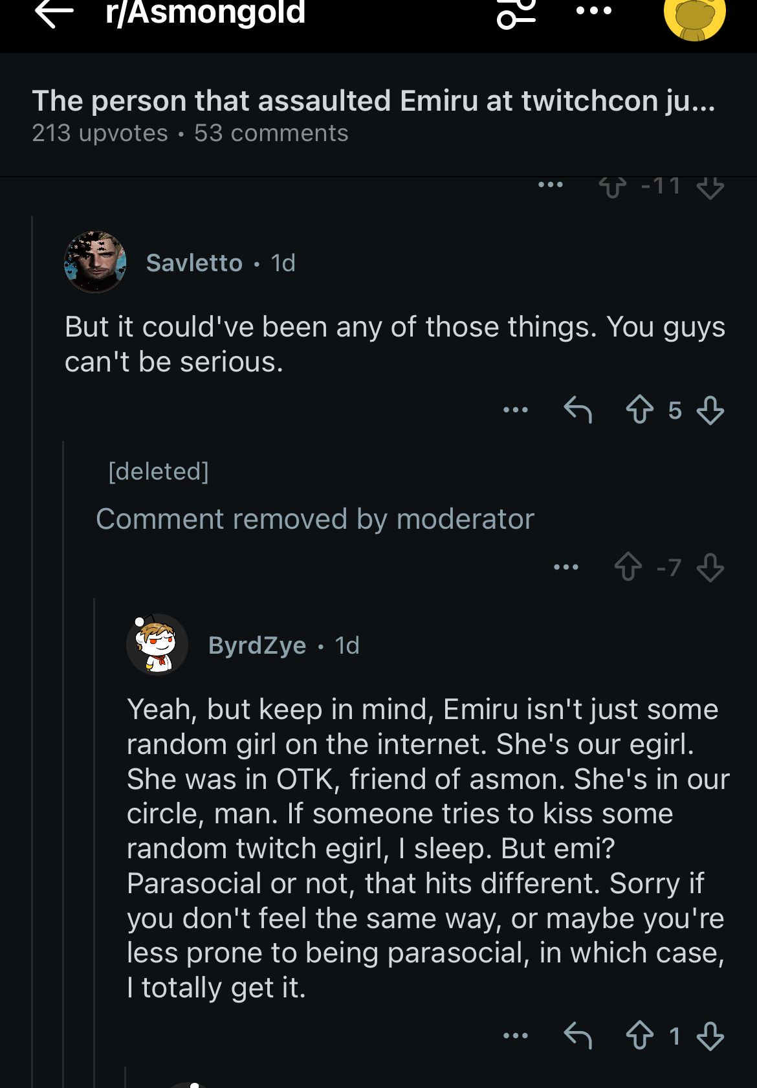The height and width of the screenshot is (1088, 757).
Task: Upvote ByrdZye's comment
Action: [639, 1036]
